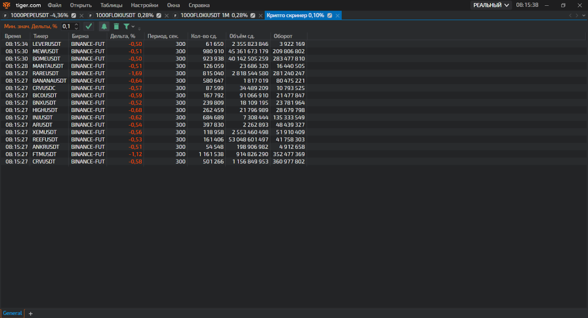Open the Файл menu
The width and height of the screenshot is (588, 318).
tap(55, 5)
